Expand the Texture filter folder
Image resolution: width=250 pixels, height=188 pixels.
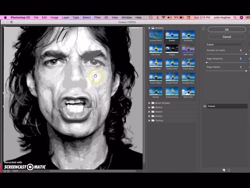(149, 120)
